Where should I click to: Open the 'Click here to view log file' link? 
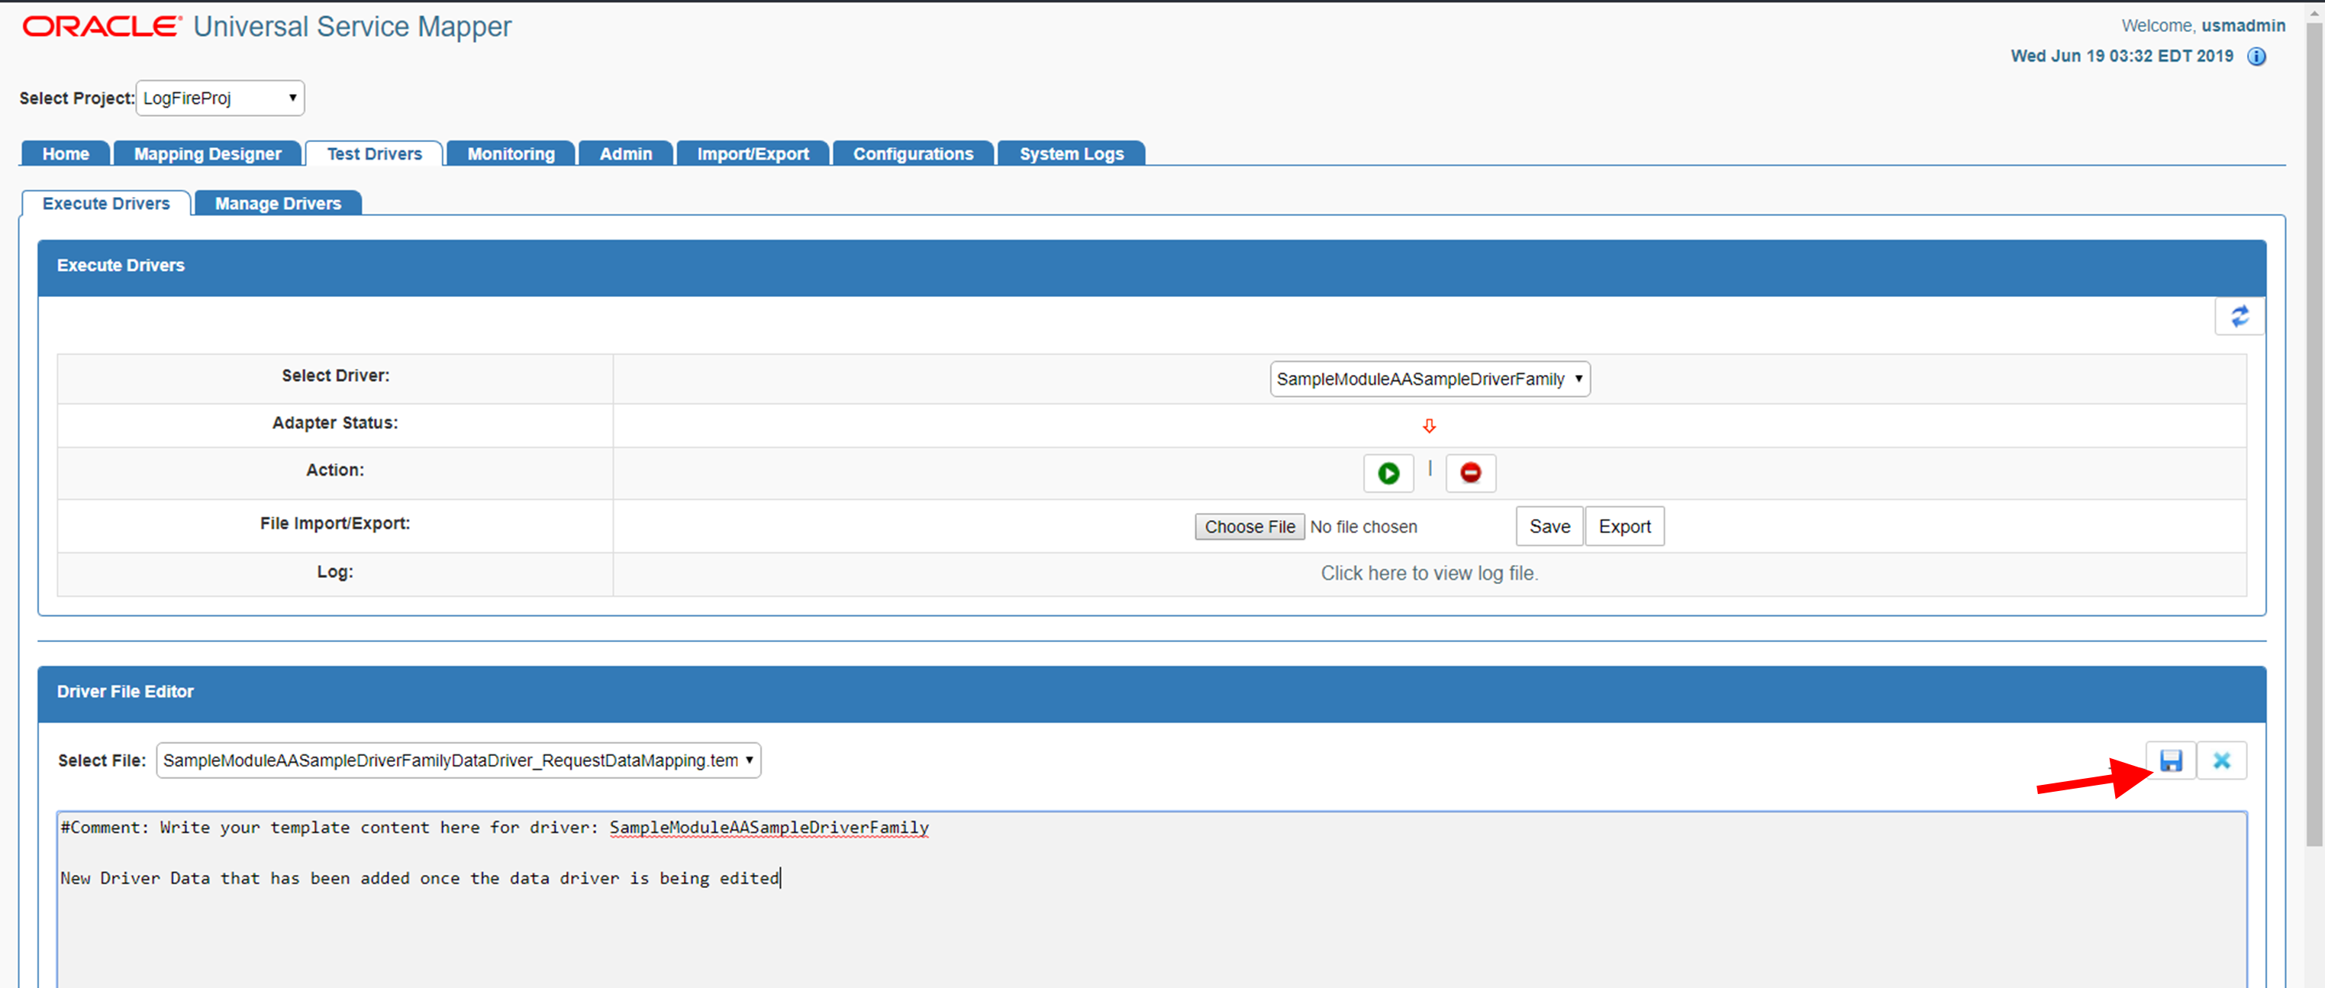click(1429, 573)
